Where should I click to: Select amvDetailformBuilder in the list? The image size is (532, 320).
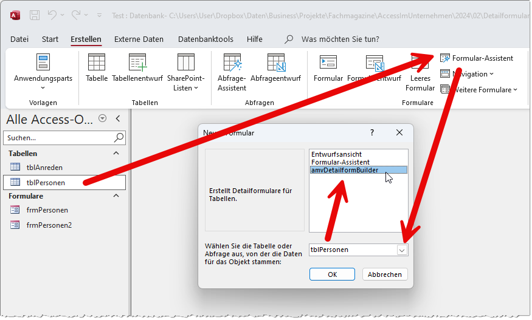[x=358, y=170]
